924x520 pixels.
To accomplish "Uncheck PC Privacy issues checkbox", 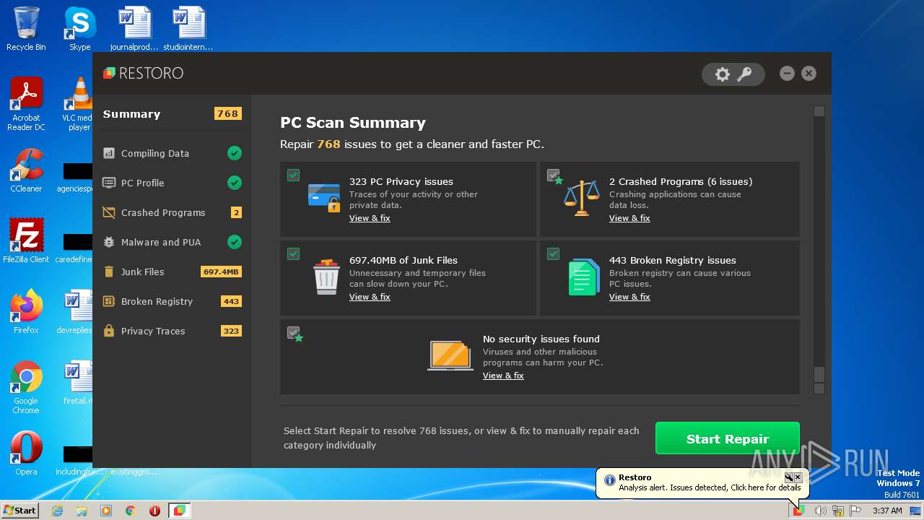I will [293, 175].
